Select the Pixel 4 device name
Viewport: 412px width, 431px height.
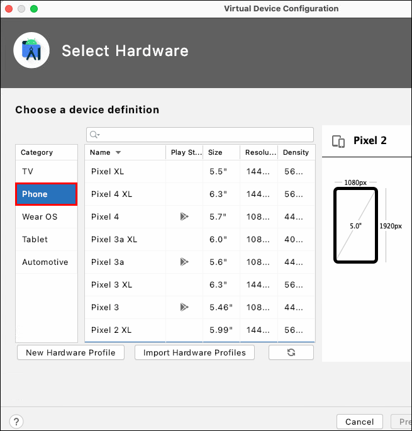click(x=105, y=216)
